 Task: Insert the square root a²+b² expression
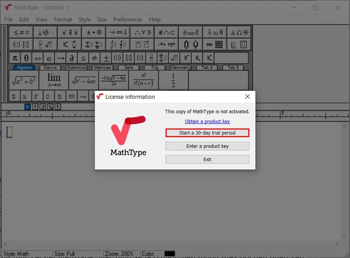click(x=24, y=81)
